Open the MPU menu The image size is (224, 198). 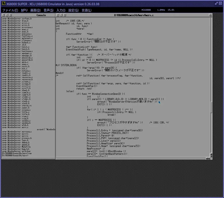[24, 10]
